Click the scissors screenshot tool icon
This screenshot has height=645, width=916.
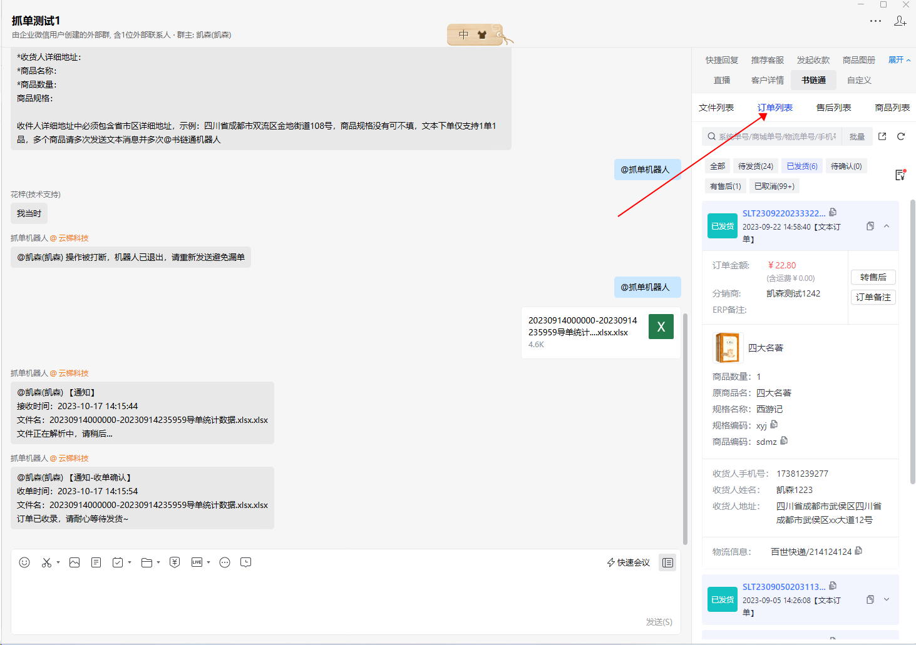click(46, 562)
